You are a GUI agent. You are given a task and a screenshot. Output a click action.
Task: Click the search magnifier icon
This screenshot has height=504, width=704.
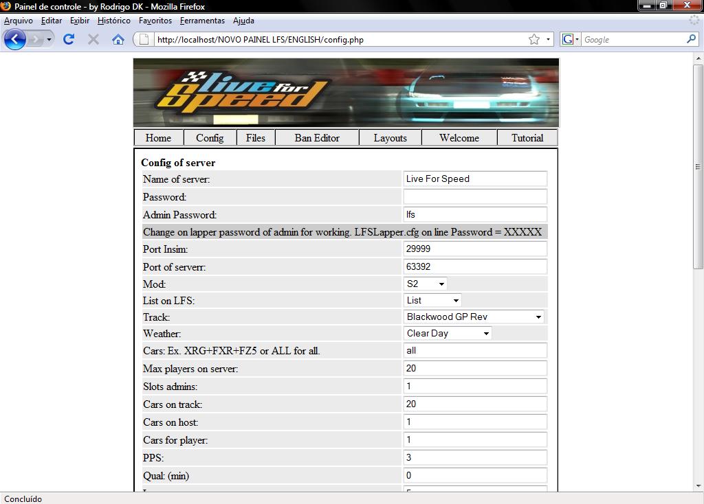pos(692,39)
